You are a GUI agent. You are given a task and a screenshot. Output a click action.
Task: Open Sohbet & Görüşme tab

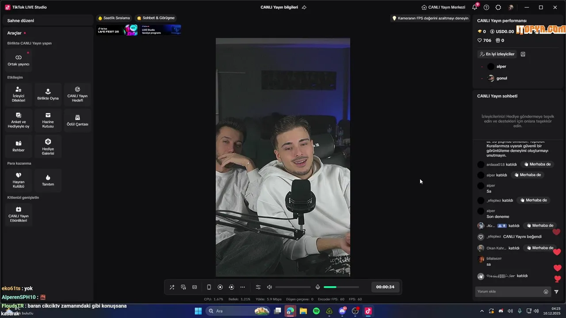click(x=156, y=18)
